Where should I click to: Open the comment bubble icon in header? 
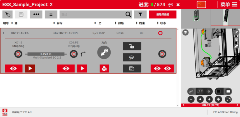[x=171, y=5]
